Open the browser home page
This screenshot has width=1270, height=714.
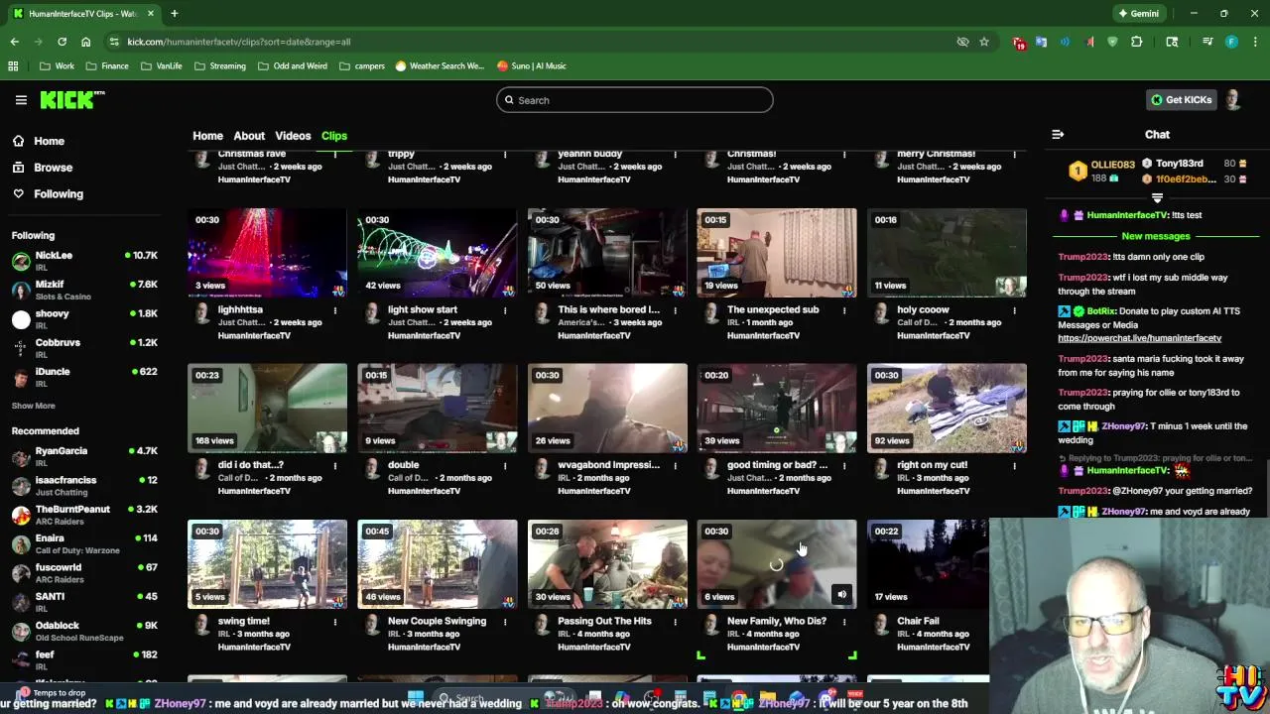86,42
